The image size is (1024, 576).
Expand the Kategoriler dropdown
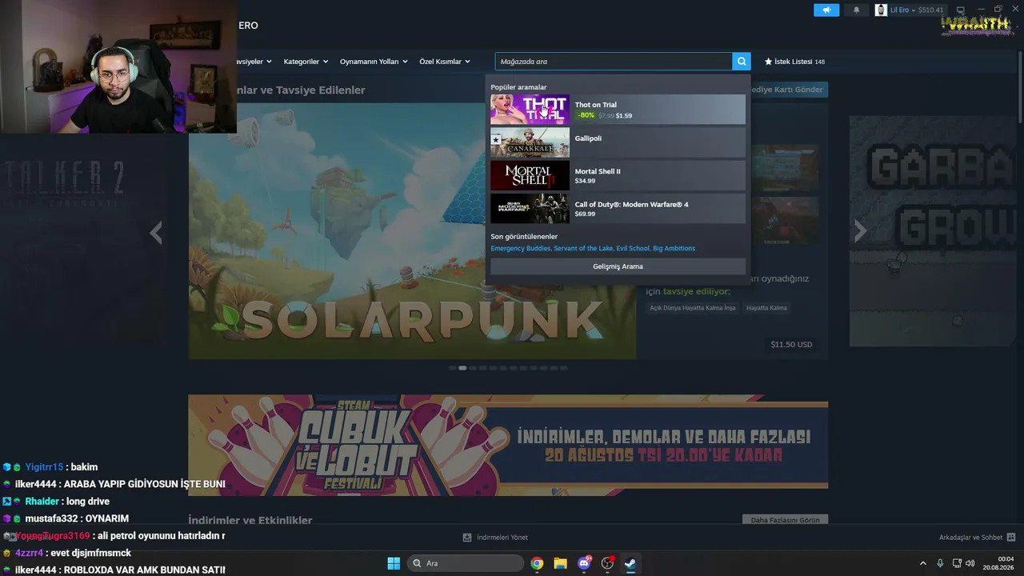coord(306,62)
